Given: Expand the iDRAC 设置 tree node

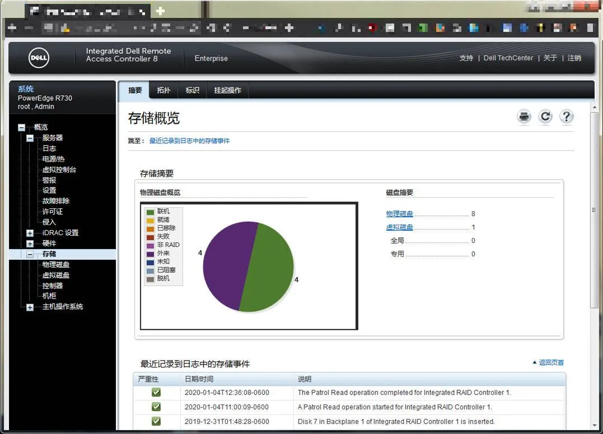Looking at the screenshot, I should pyautogui.click(x=30, y=233).
